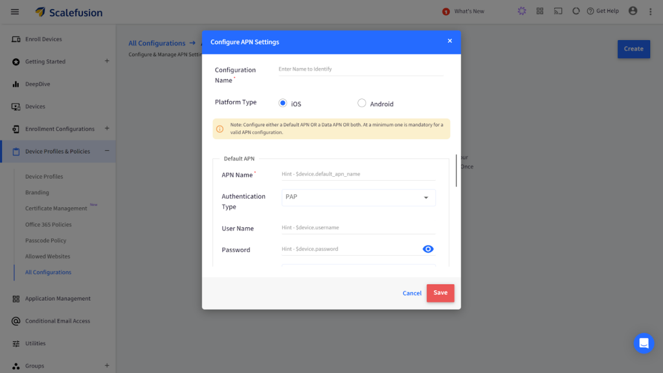Open Certificate Management submenu item

[56, 209]
